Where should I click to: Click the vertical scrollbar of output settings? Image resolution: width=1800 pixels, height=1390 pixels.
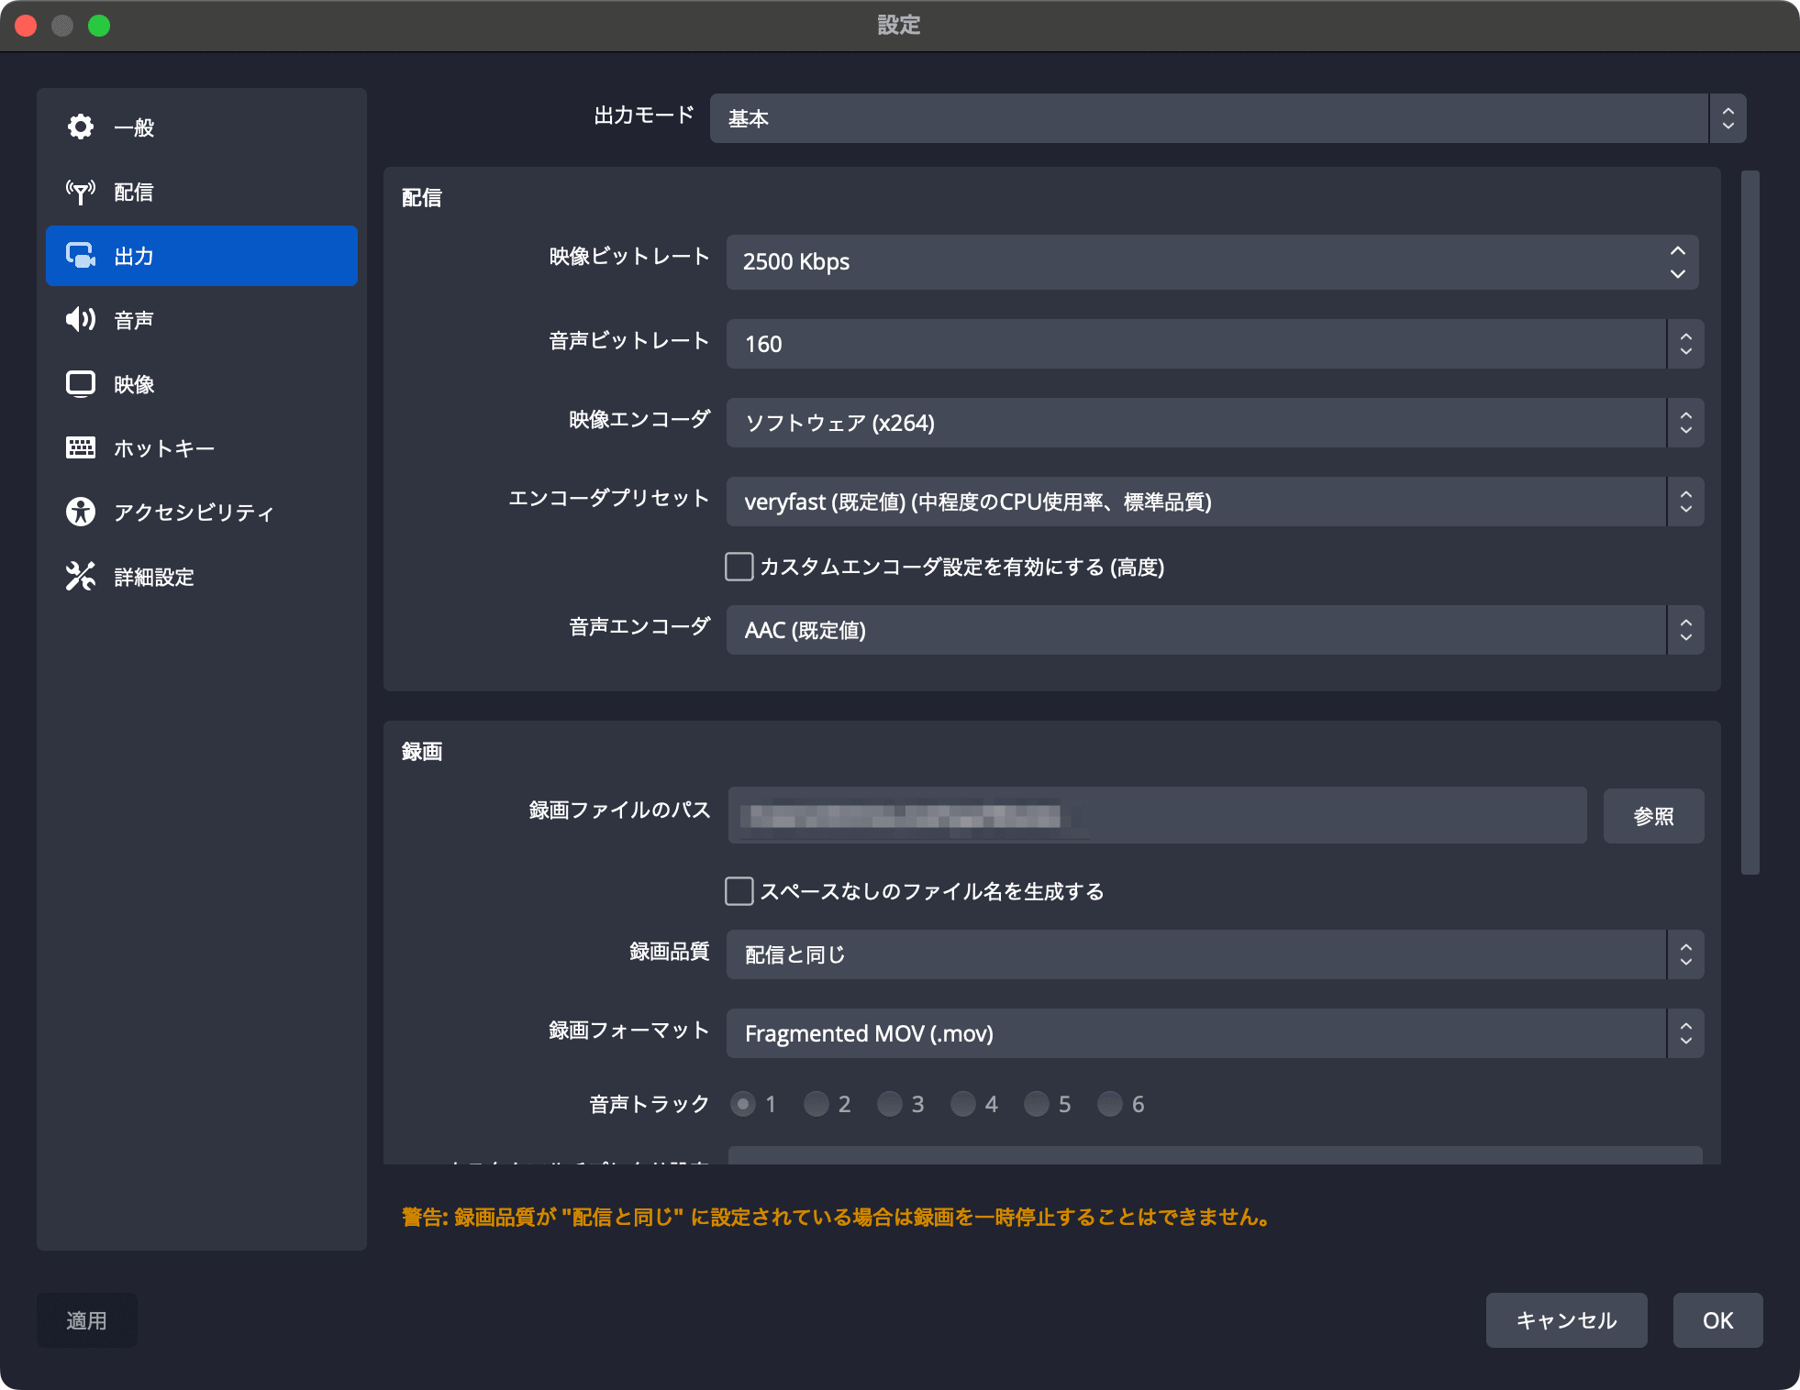click(1750, 523)
